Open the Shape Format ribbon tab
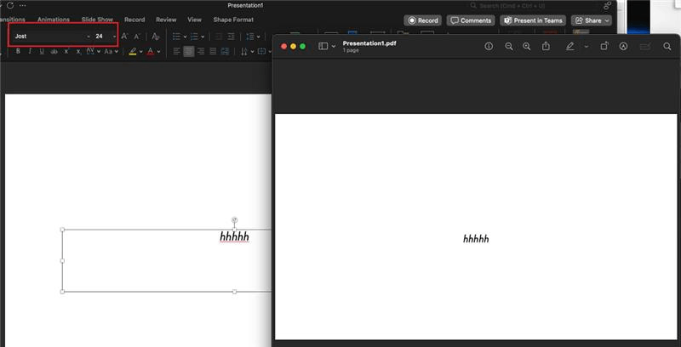 (233, 20)
